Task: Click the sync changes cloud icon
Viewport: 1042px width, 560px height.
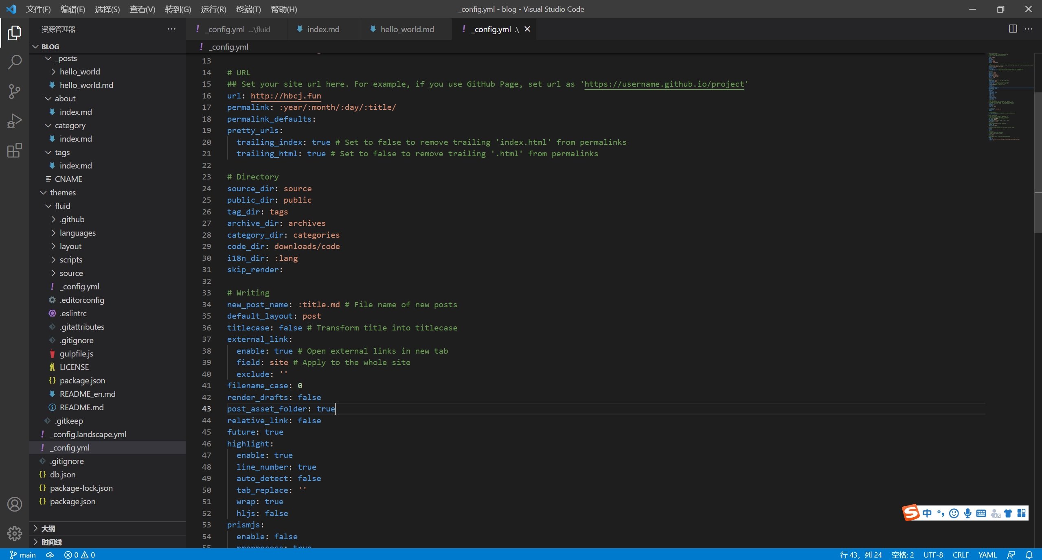Action: point(50,555)
